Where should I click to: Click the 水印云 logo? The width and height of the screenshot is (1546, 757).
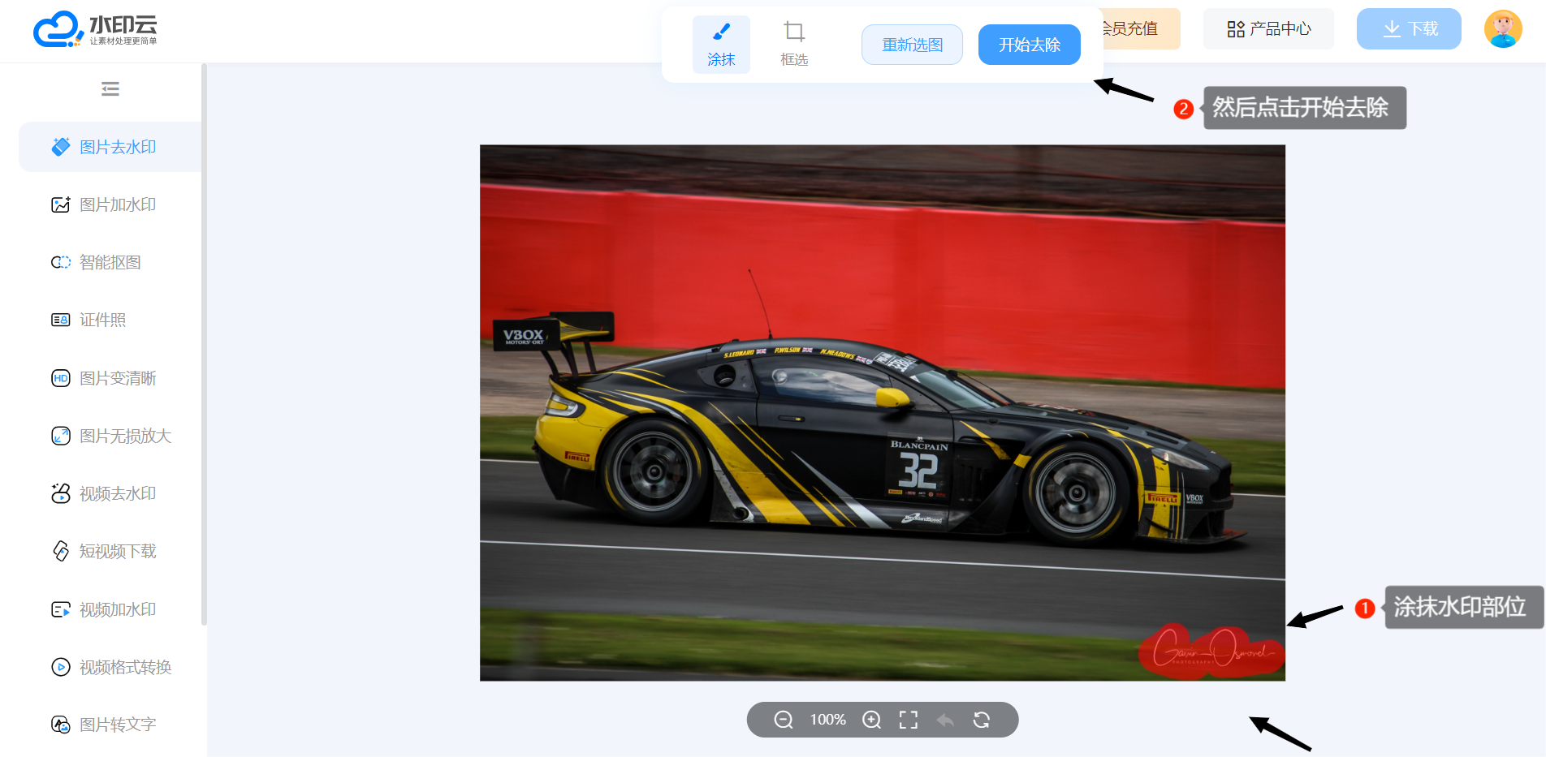[95, 29]
